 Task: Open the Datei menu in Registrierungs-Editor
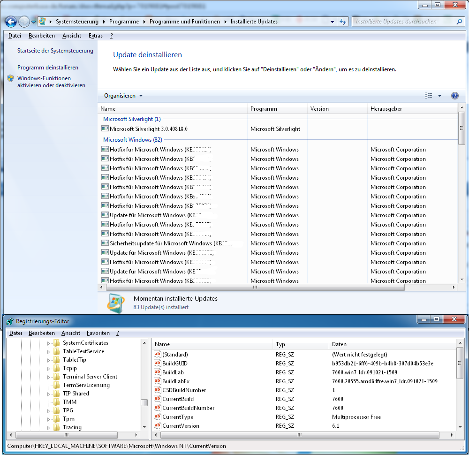pos(15,333)
